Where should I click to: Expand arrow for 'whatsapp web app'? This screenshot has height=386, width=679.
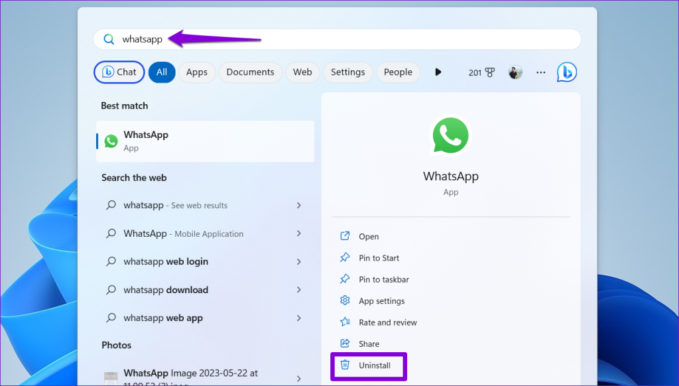tap(299, 318)
